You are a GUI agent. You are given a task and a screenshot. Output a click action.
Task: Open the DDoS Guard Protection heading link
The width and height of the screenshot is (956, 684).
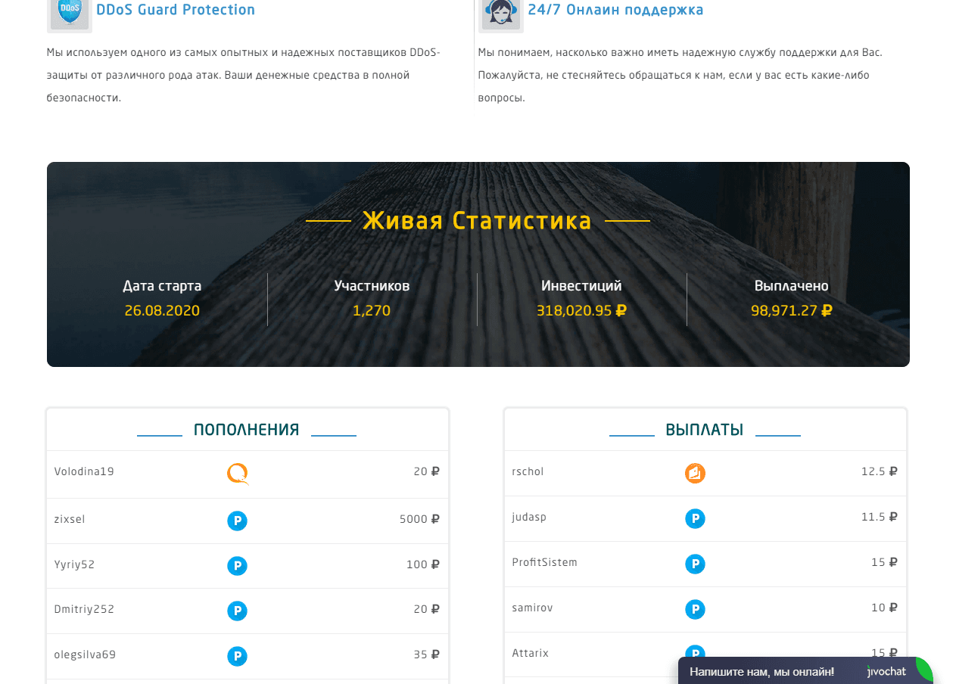point(176,10)
